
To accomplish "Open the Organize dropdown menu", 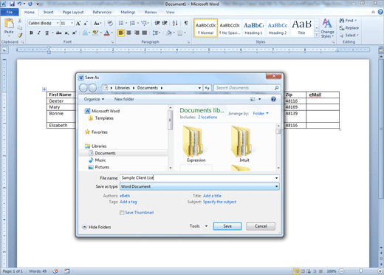I will point(94,99).
